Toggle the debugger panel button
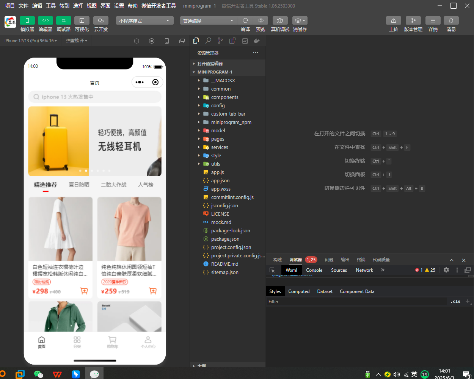Image resolution: width=474 pixels, height=379 pixels. click(63, 20)
